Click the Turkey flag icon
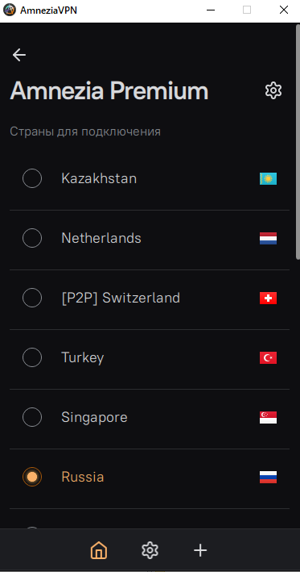The height and width of the screenshot is (572, 300). pyautogui.click(x=268, y=358)
